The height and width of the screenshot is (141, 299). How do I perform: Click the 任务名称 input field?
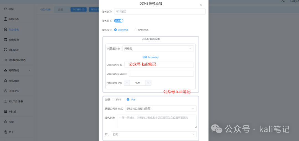(159, 12)
